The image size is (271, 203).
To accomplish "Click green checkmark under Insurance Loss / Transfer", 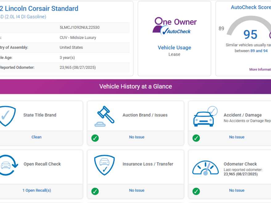I will click(x=95, y=191).
